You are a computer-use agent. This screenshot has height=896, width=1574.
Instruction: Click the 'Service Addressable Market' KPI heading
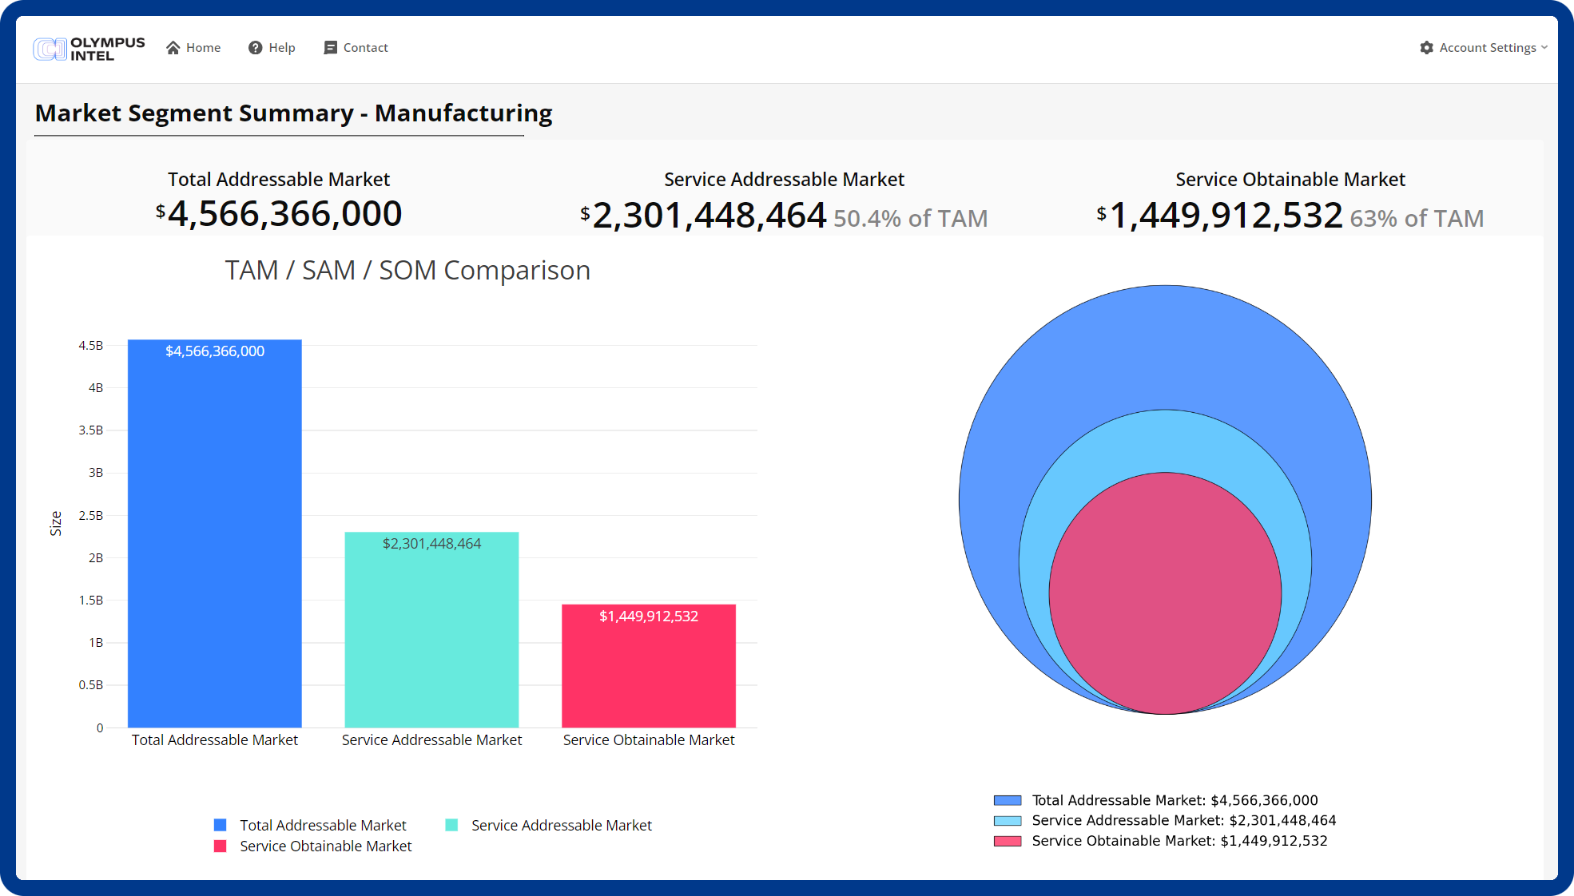[x=784, y=179]
